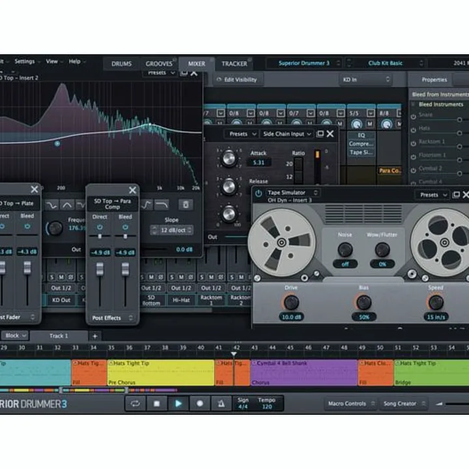This screenshot has height=469, width=469.
Task: Switch to the GROOVES tab
Action: [x=159, y=64]
